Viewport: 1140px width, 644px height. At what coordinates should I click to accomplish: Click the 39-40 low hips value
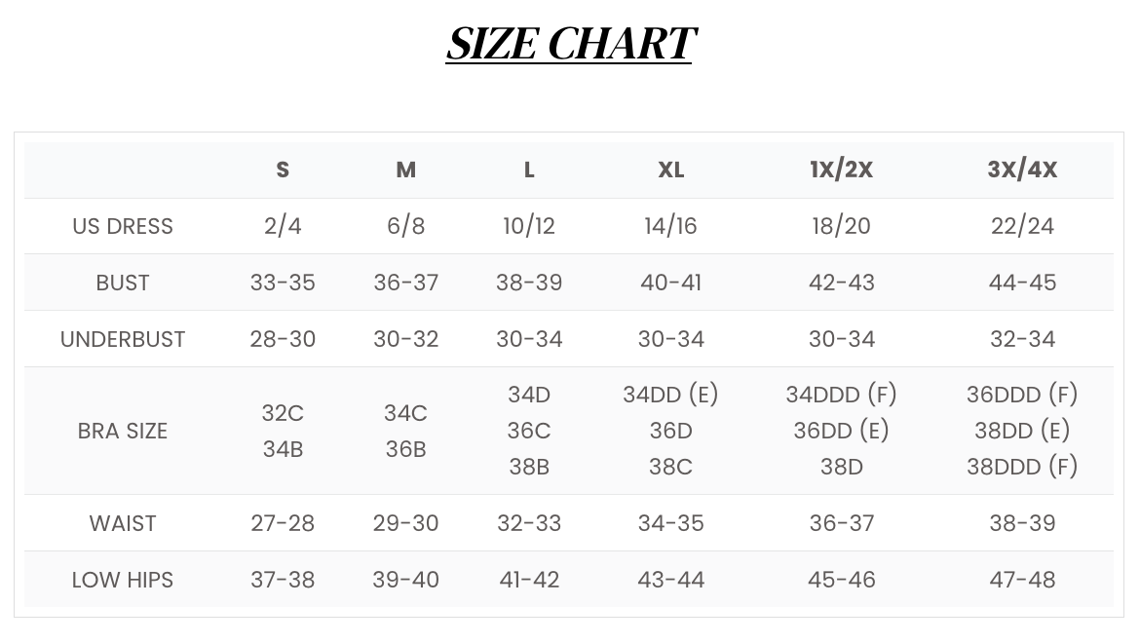coord(405,580)
